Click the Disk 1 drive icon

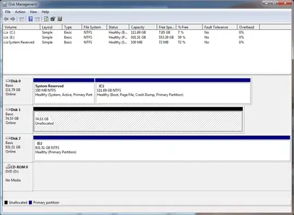pyautogui.click(x=8, y=109)
